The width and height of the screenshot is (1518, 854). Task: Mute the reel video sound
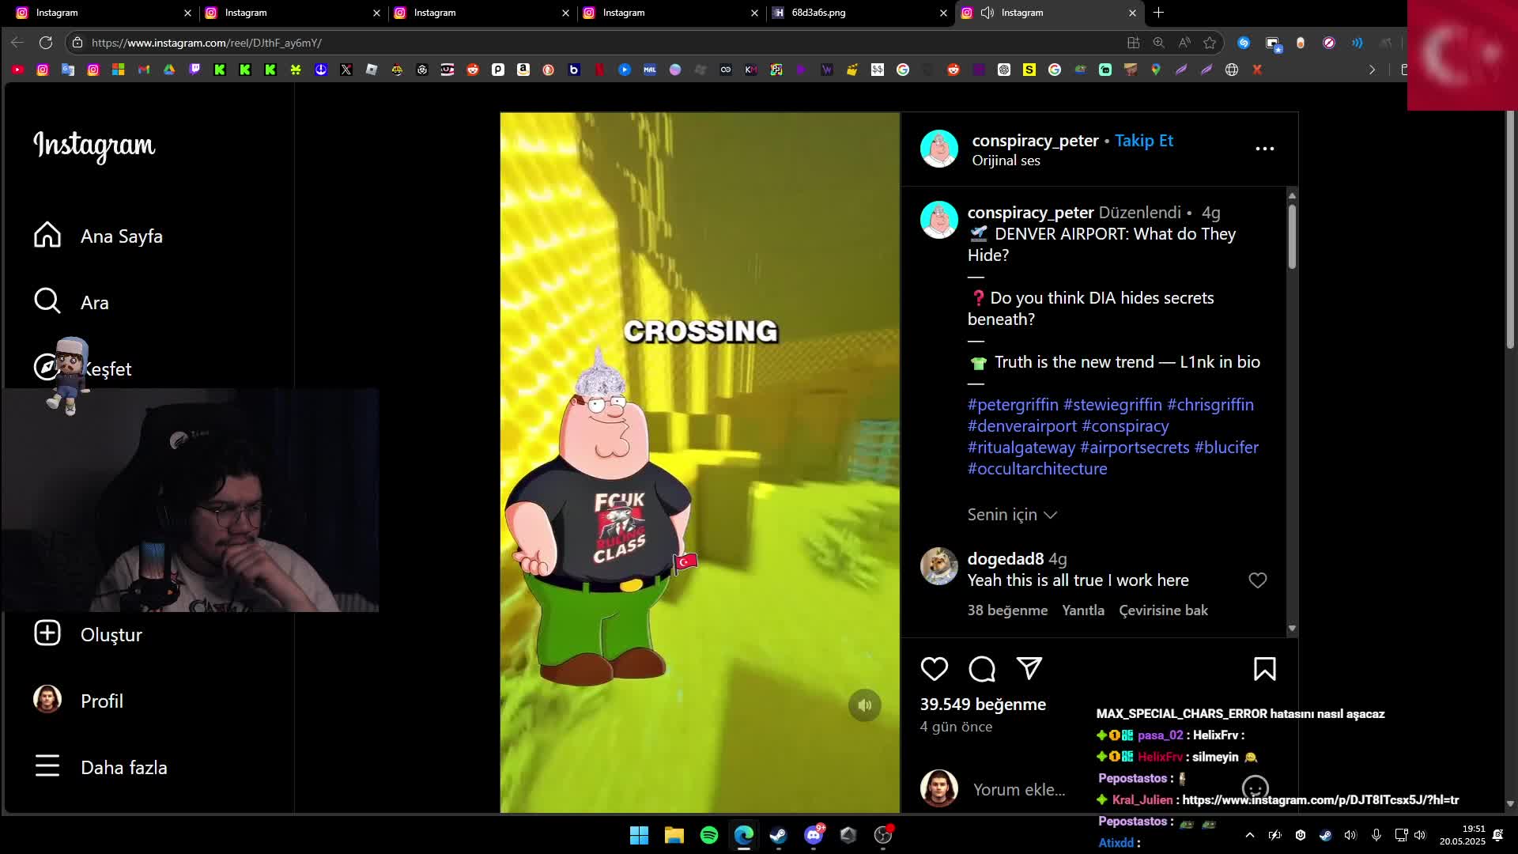click(x=864, y=705)
